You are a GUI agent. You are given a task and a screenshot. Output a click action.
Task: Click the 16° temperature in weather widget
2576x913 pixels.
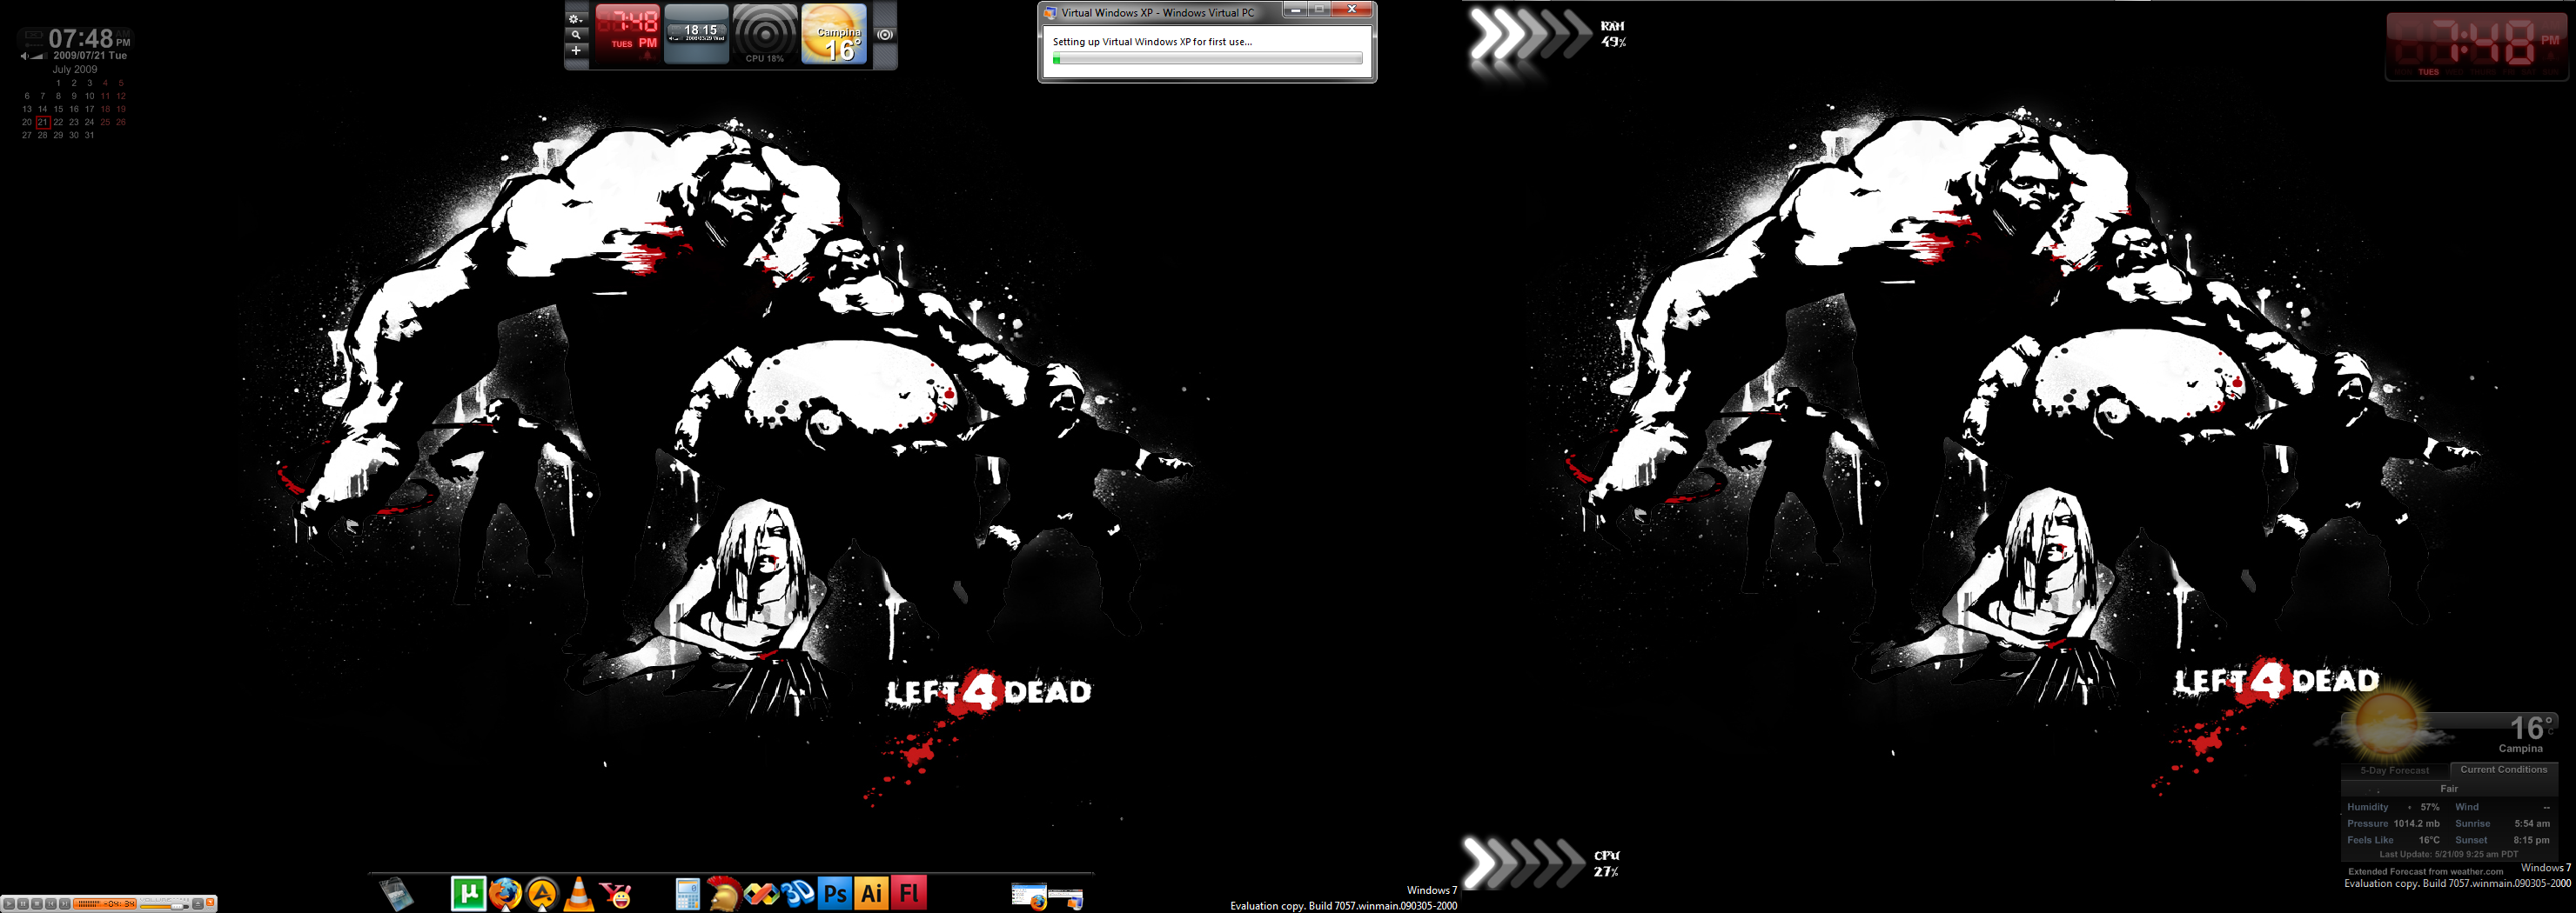coord(2531,727)
